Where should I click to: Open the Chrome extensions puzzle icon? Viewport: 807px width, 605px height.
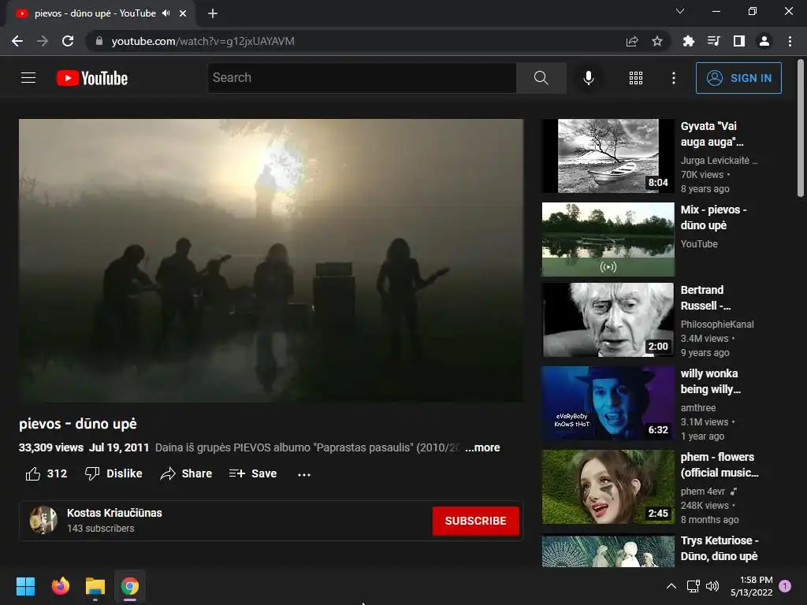(688, 41)
